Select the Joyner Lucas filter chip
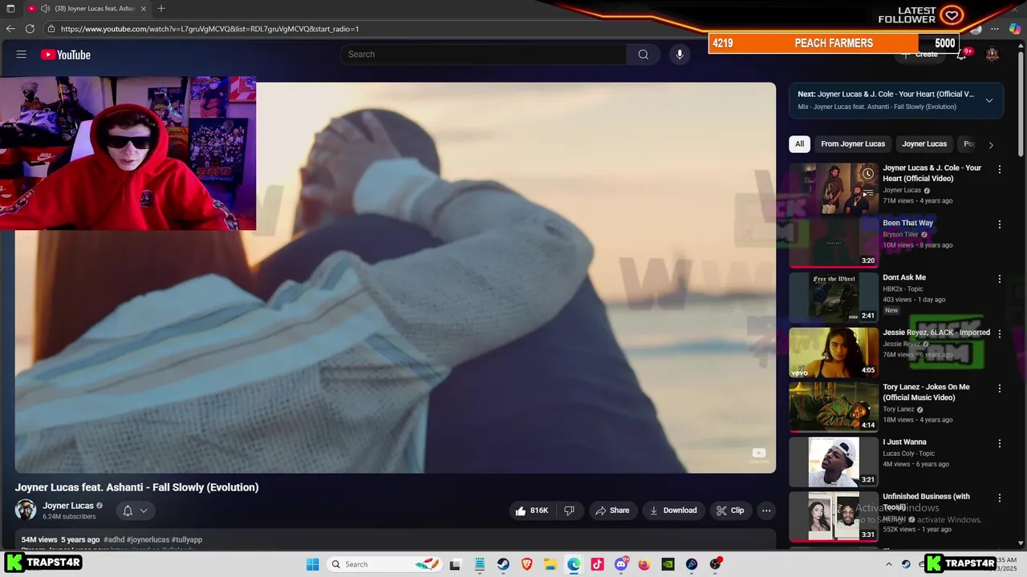 click(924, 144)
